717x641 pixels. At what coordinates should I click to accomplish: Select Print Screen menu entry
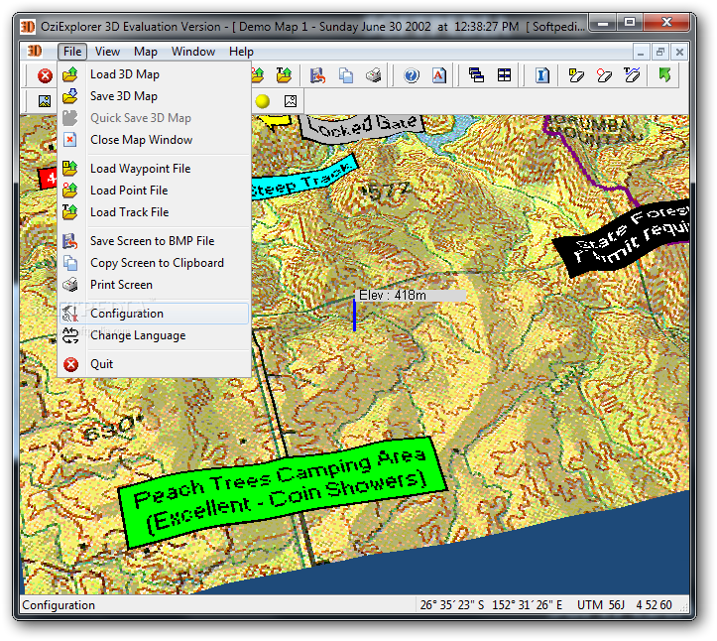[x=155, y=285]
